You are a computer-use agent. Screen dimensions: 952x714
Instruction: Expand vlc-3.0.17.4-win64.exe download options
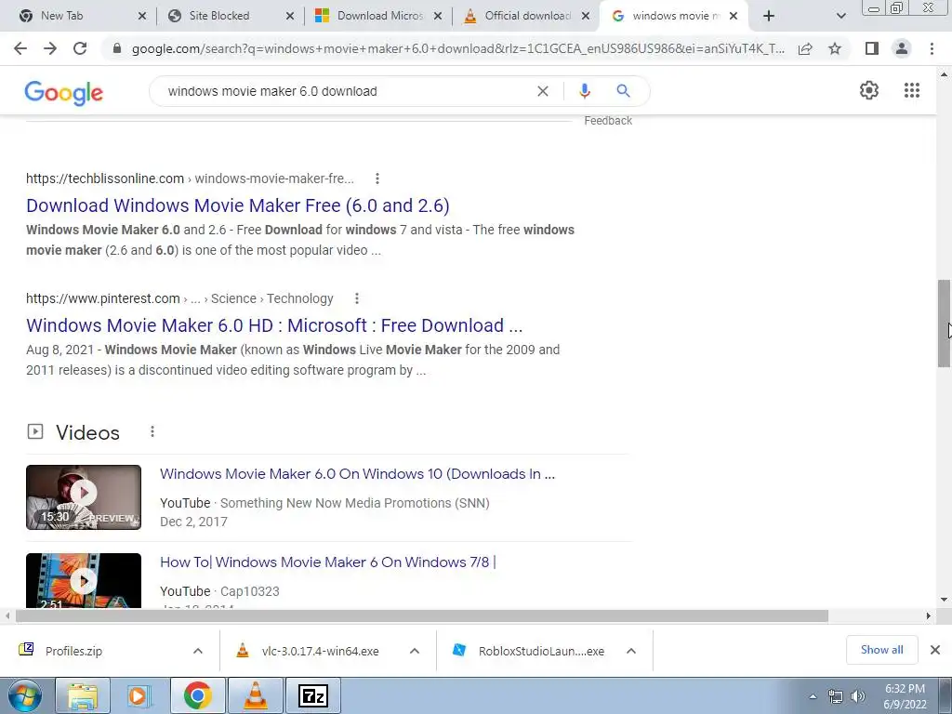pos(414,651)
